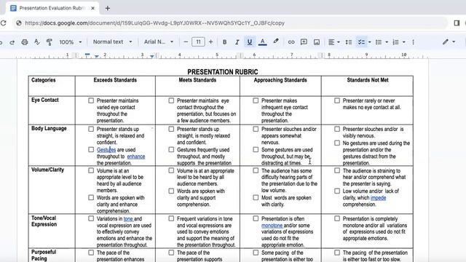The width and height of the screenshot is (466, 262).
Task: Check 'Presenter makes infrequent eye contact' box
Action: tap(256, 100)
